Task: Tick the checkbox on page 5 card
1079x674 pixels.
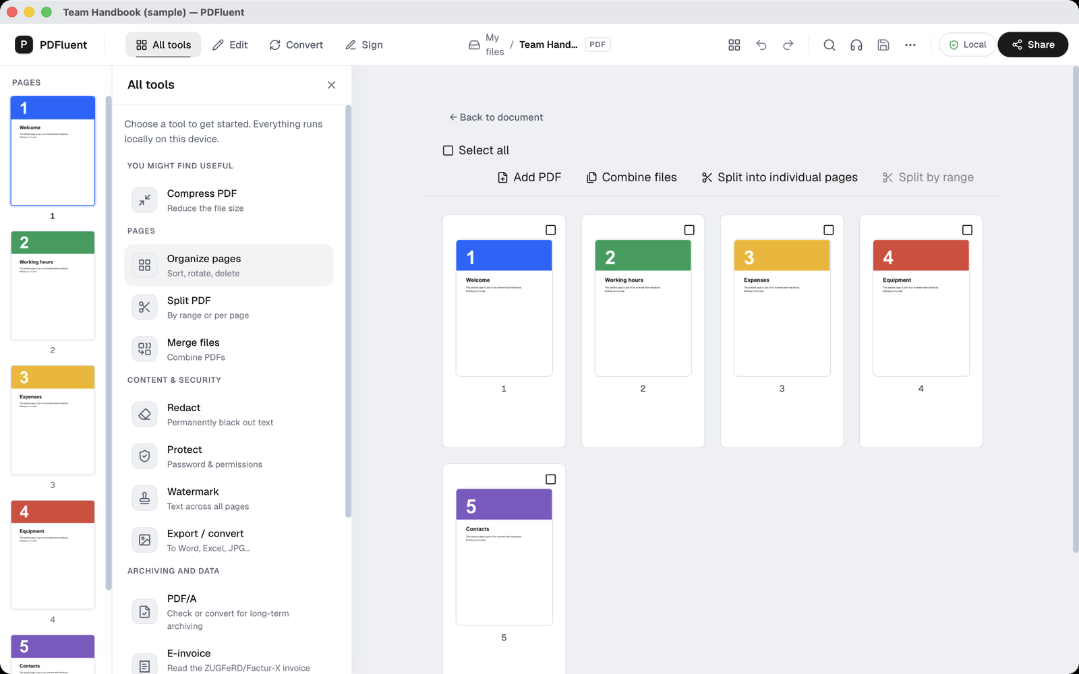Action: click(x=550, y=479)
